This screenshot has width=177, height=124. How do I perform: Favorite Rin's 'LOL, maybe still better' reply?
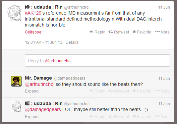142,117
